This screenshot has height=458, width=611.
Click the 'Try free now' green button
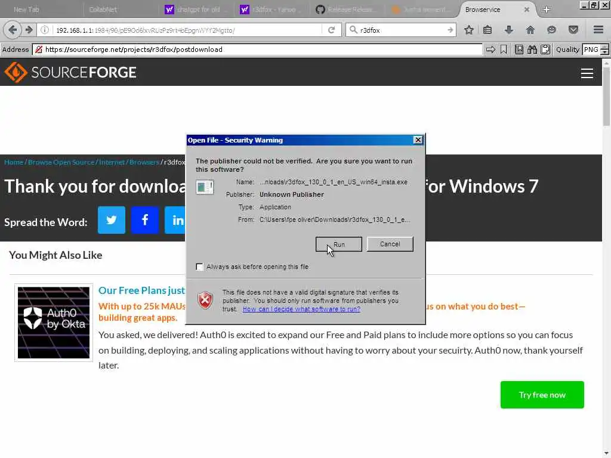[542, 395]
